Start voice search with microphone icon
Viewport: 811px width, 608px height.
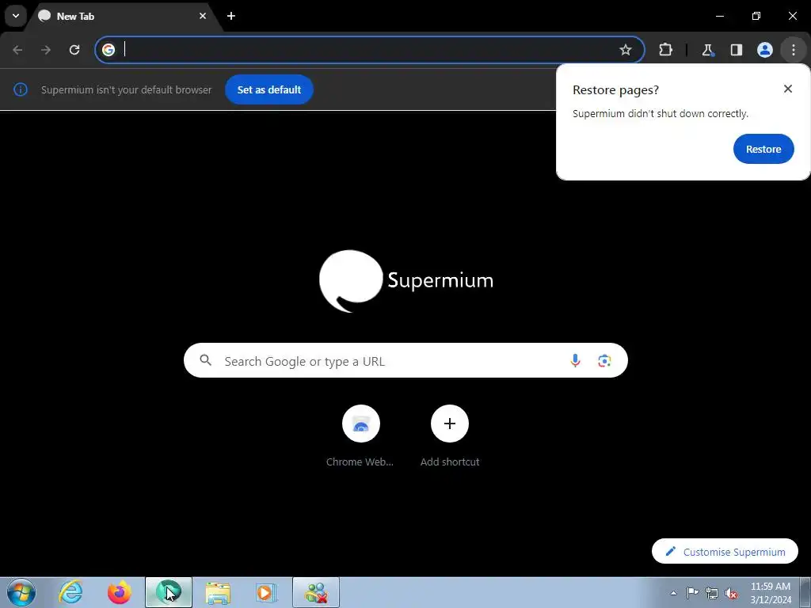point(575,360)
